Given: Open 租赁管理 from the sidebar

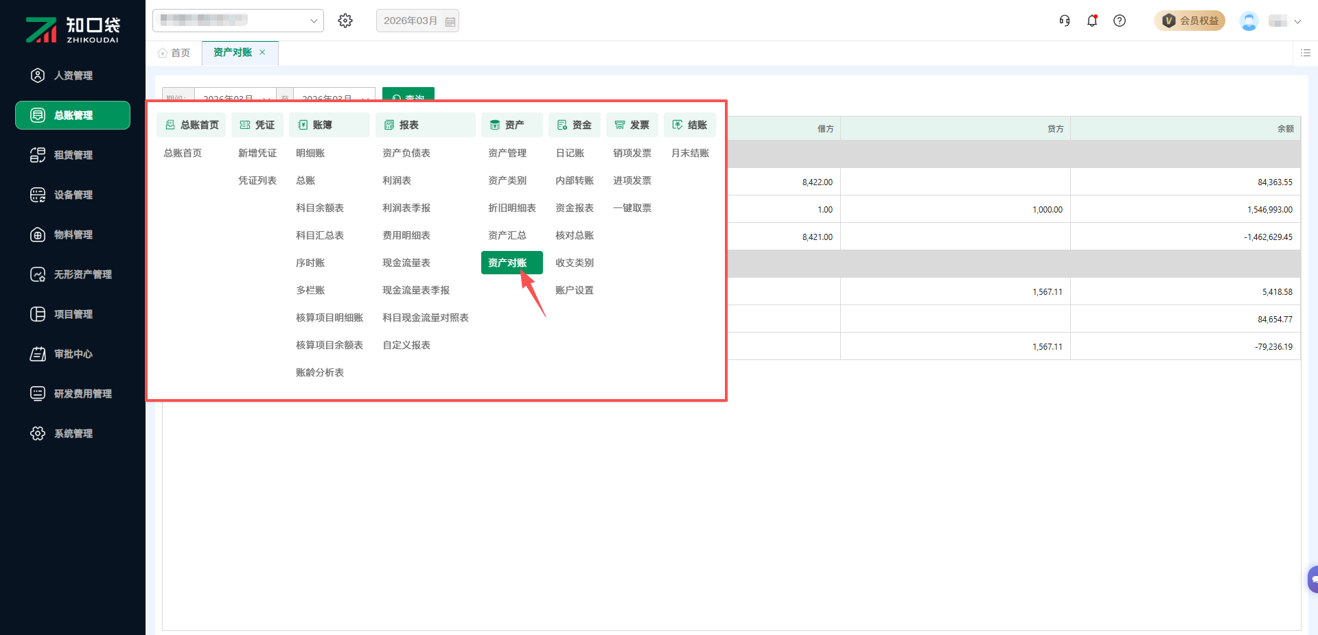Looking at the screenshot, I should [73, 155].
